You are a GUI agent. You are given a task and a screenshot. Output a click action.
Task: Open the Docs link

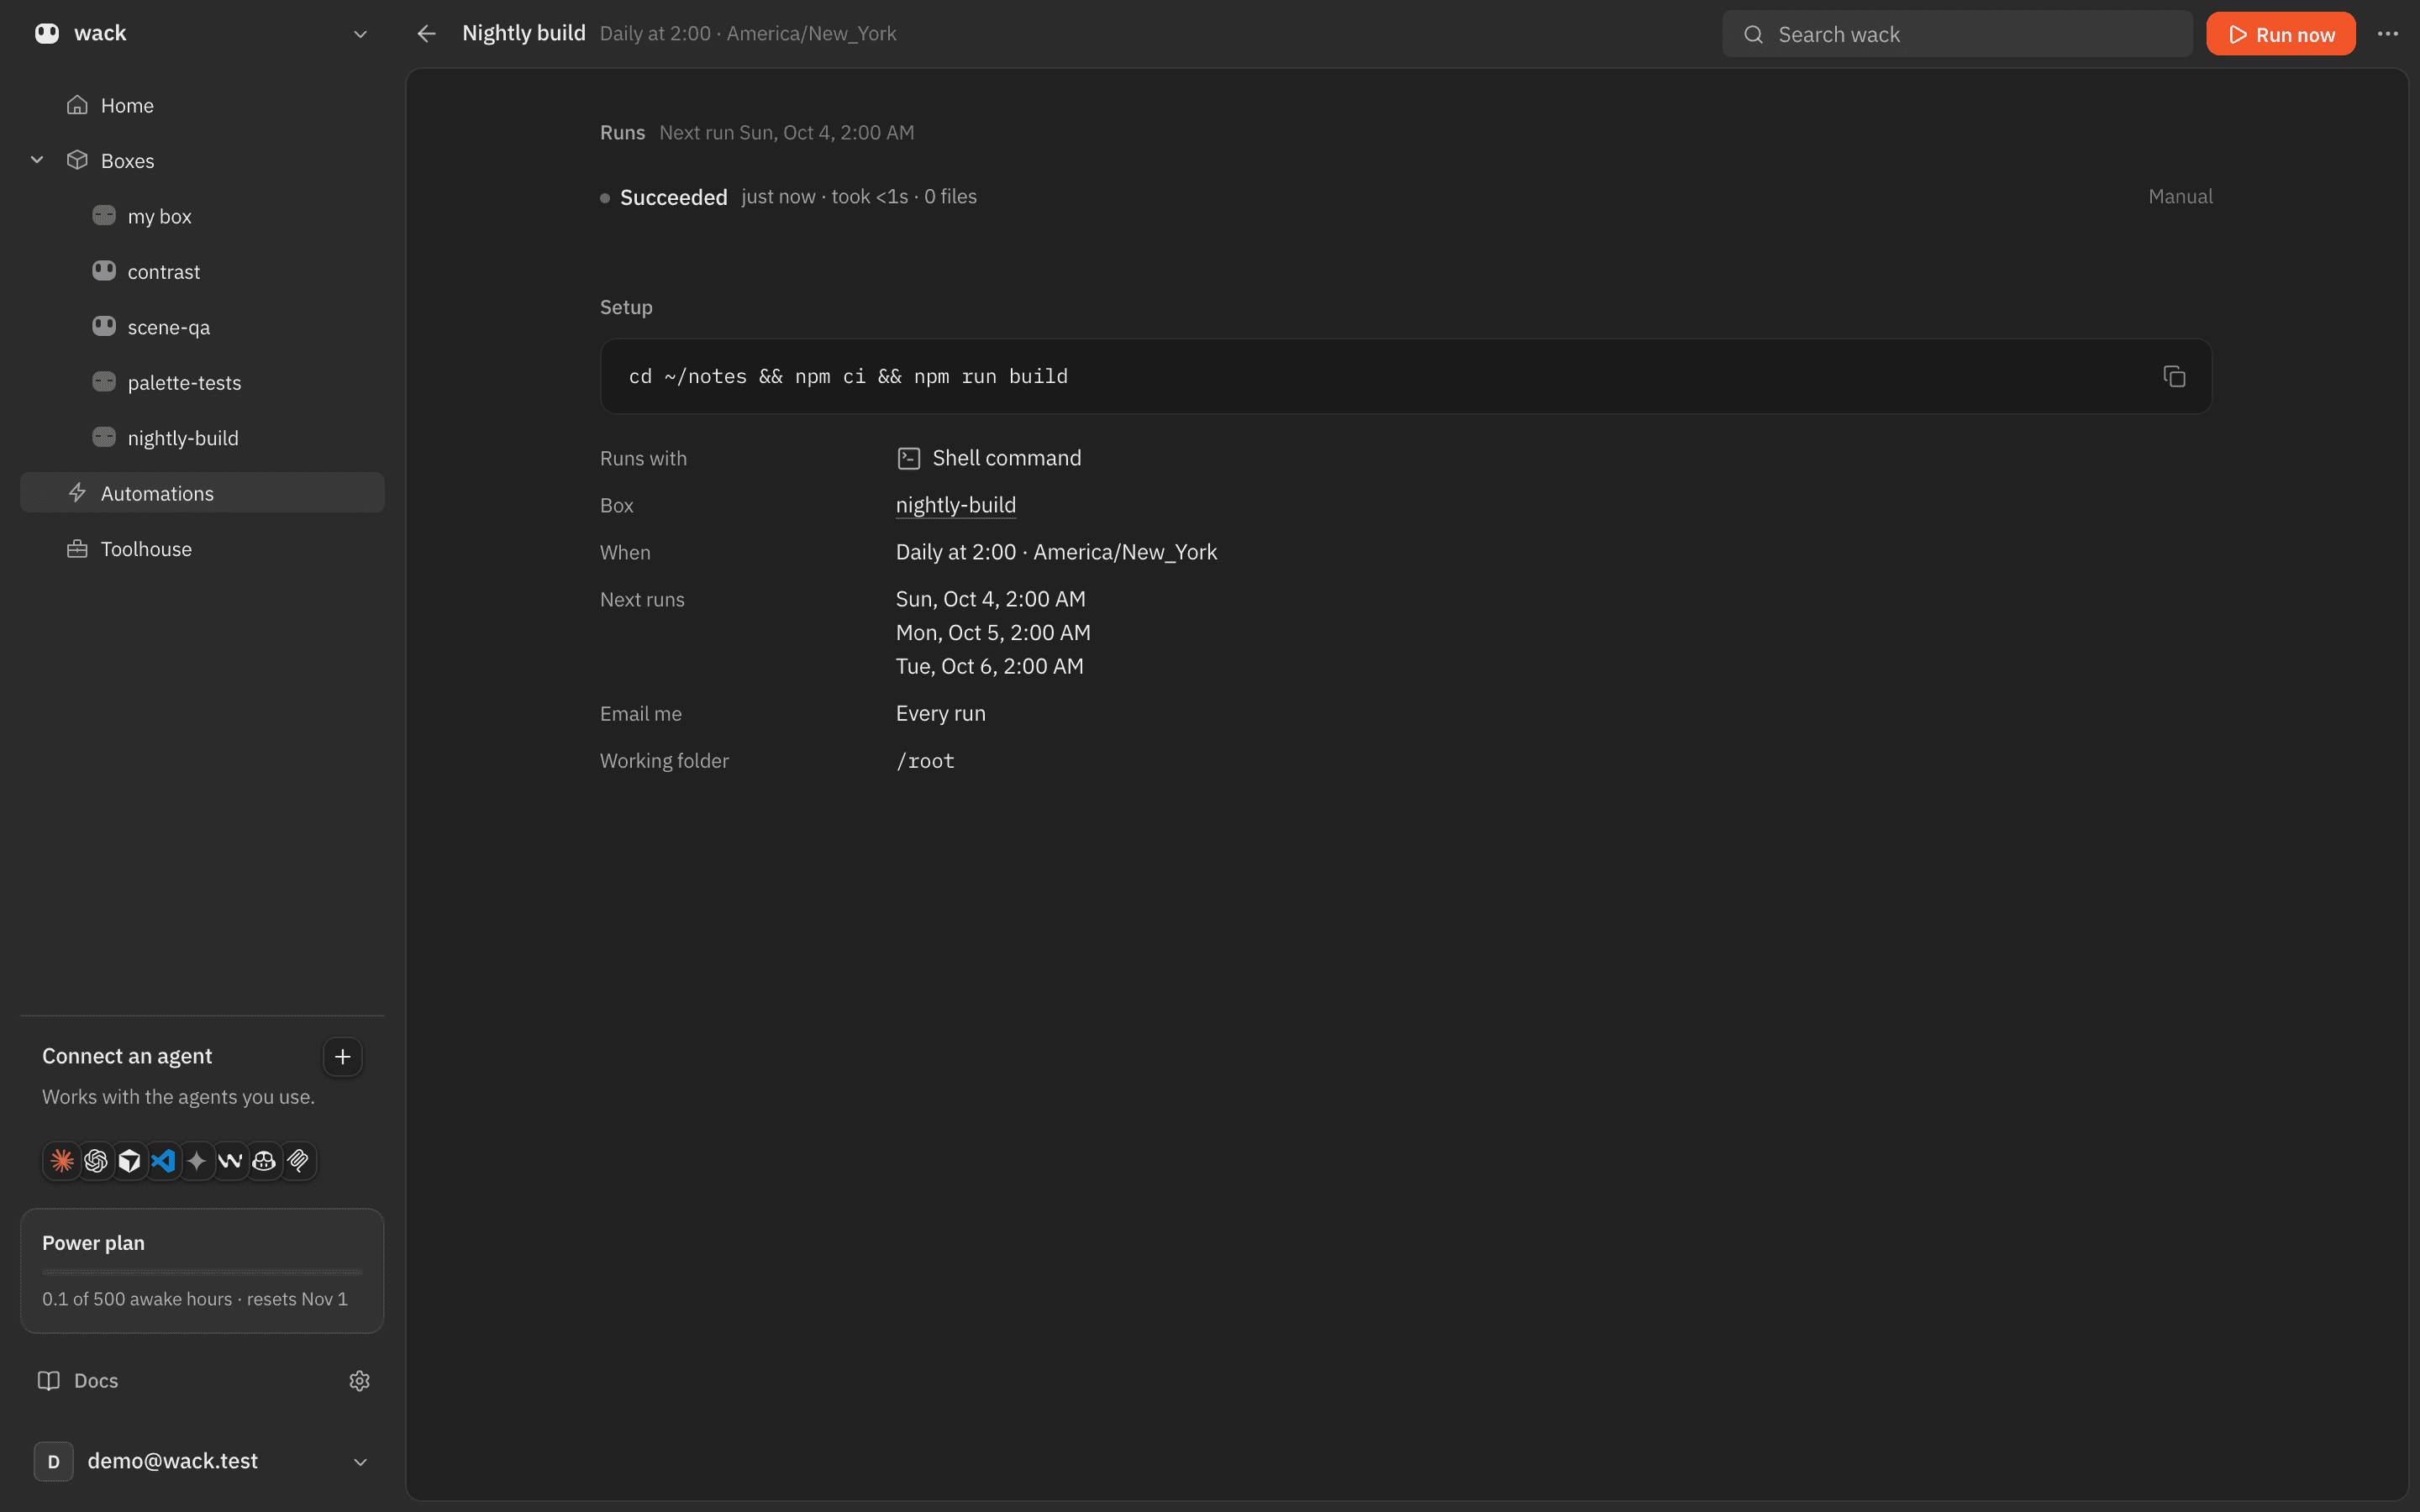point(78,1381)
